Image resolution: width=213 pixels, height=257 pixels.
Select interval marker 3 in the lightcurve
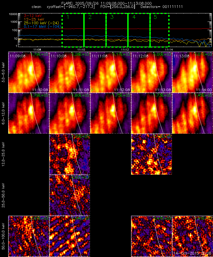(112, 17)
